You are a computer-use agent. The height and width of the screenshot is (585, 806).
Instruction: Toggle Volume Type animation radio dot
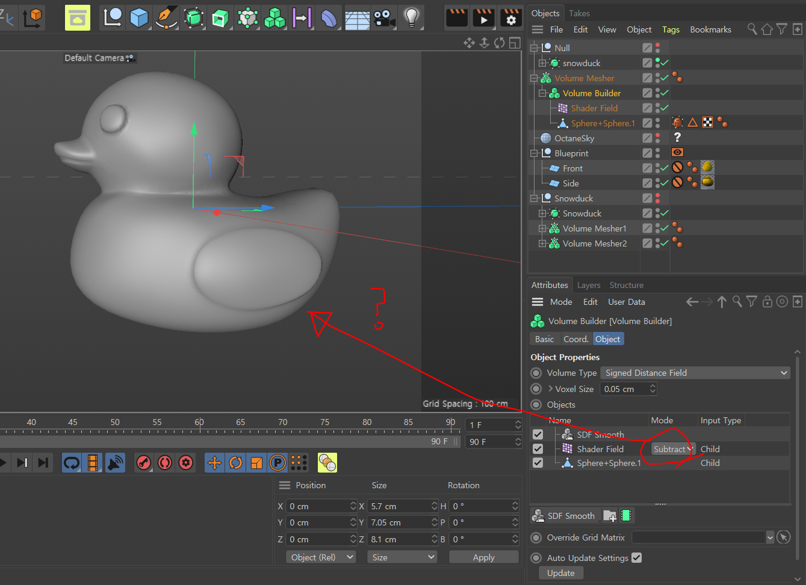pyautogui.click(x=536, y=373)
